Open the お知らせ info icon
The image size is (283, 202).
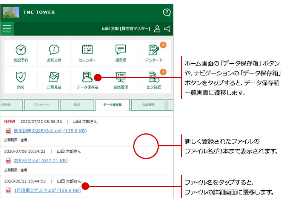[x=54, y=53]
